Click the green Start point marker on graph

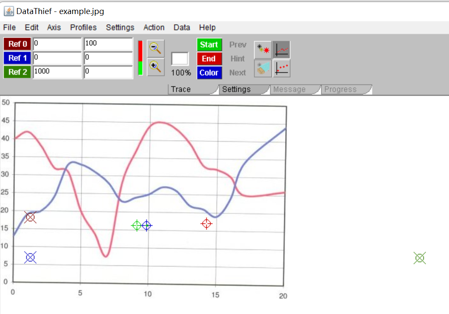pos(137,226)
